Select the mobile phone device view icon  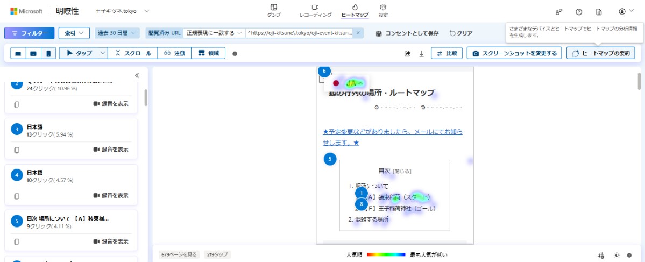click(48, 53)
